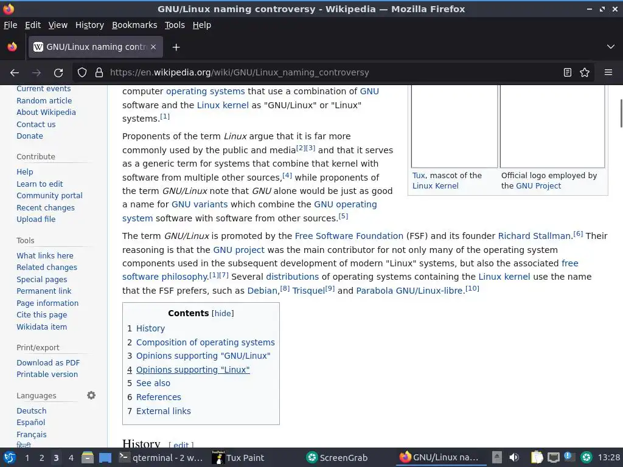Switch language to Deutsch
This screenshot has width=623, height=467.
(32, 410)
